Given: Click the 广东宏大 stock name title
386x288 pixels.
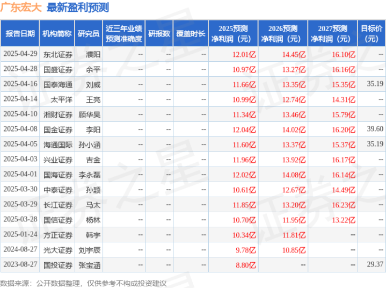Looking at the screenshot, I should click(21, 8).
